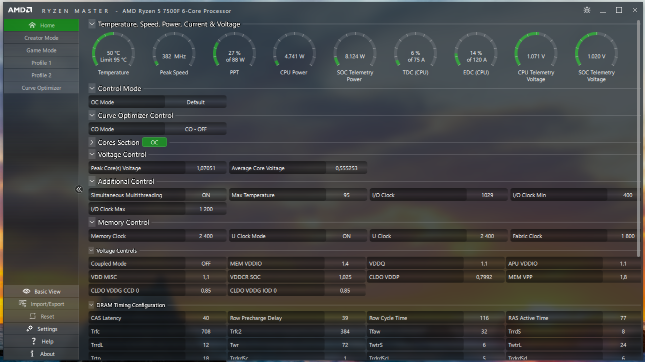Viewport: 645px width, 362px height.
Task: Collapse the sidebar with double-arrow icon
Action: point(78,189)
